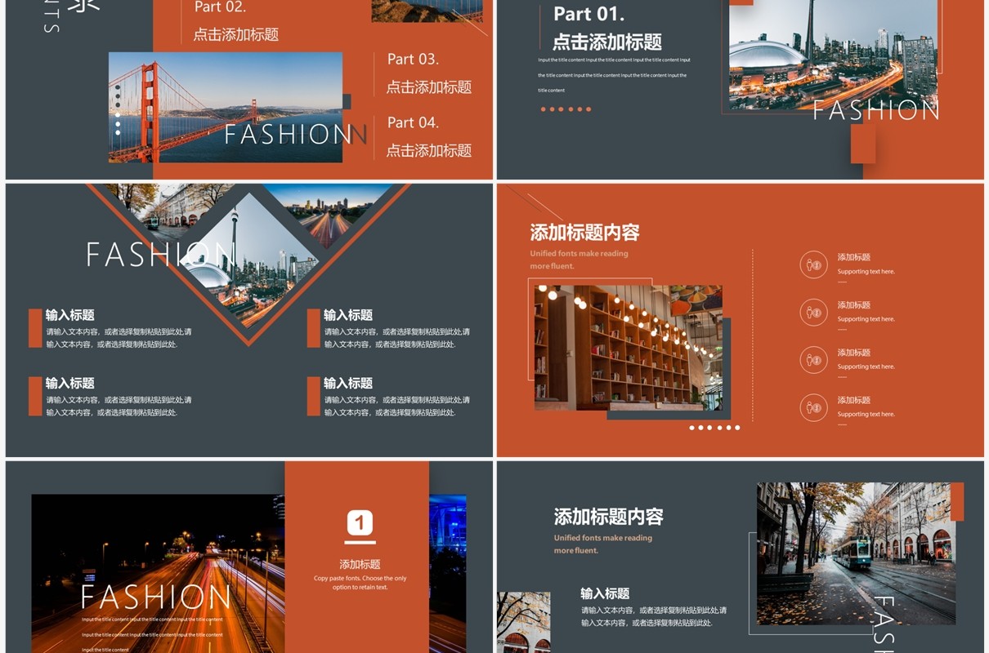
Task: Click FASHION text on the Part 01 slide
Action: [x=876, y=110]
